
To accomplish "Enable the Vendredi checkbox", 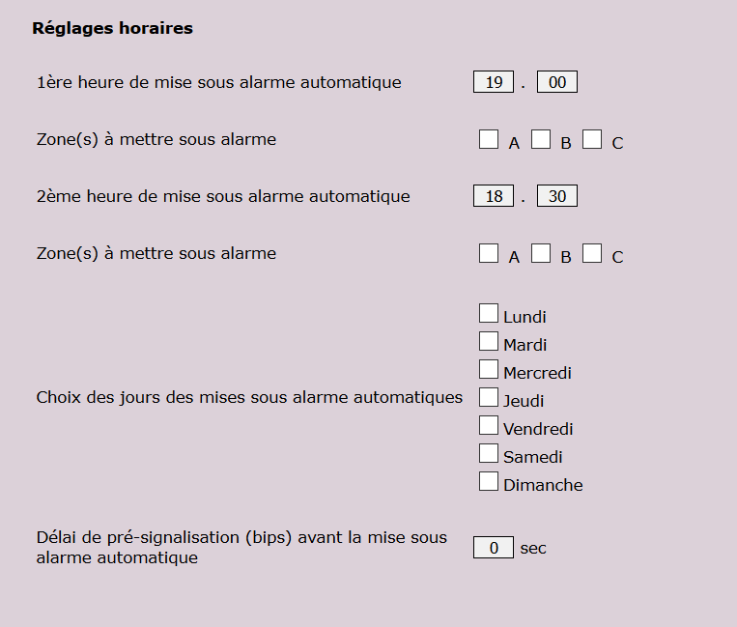I will pyautogui.click(x=489, y=425).
